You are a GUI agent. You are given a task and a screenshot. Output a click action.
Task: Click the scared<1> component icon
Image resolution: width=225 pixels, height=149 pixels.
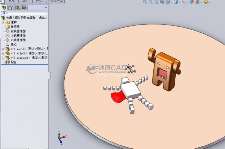[x=8, y=58]
